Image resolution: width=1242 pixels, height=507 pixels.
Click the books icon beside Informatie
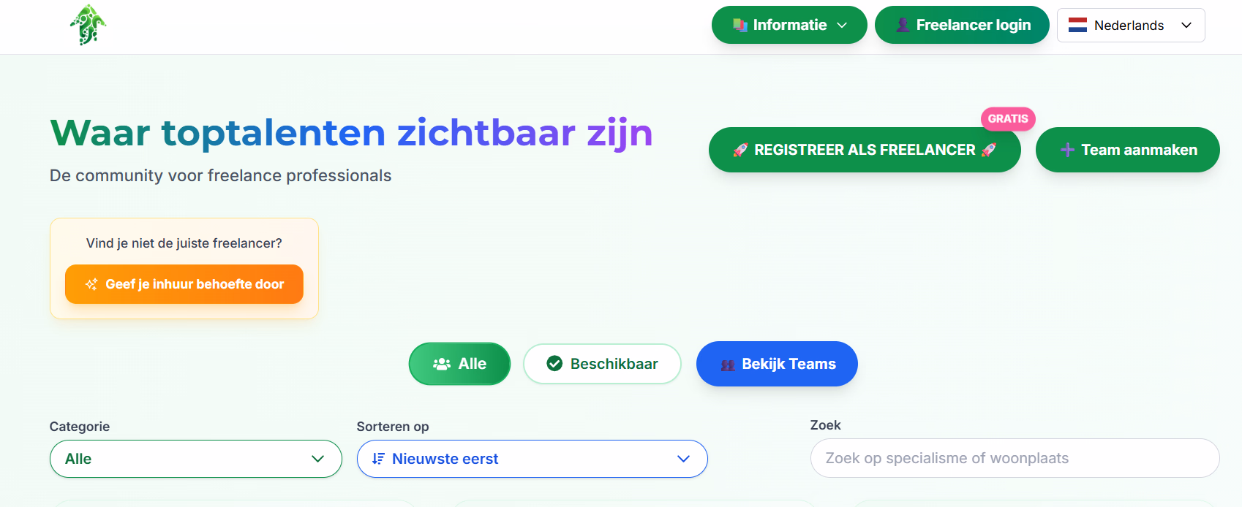coord(740,25)
